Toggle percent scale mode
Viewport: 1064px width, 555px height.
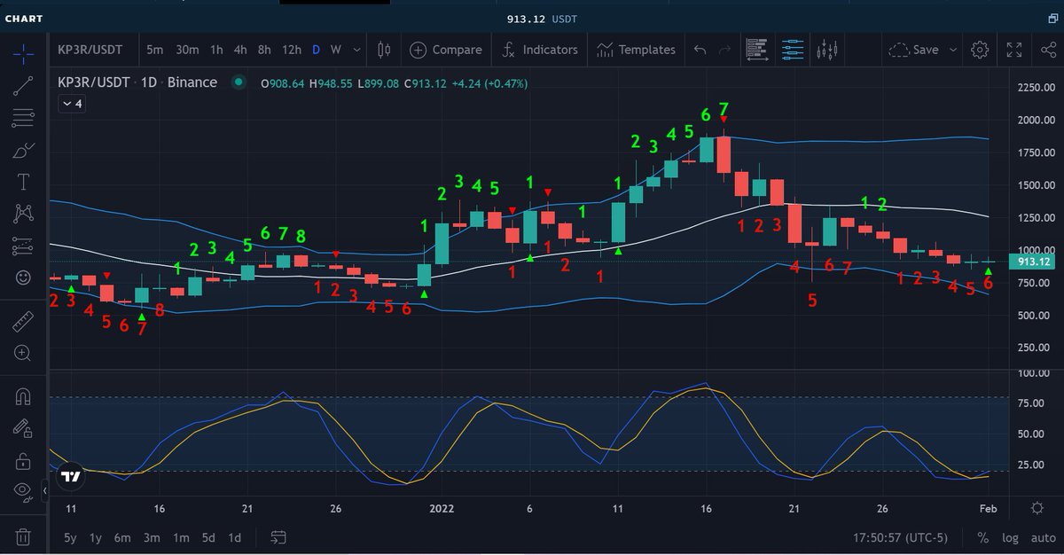point(982,537)
